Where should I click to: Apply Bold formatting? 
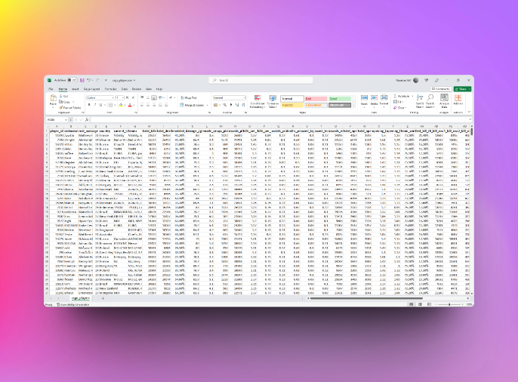(x=88, y=105)
